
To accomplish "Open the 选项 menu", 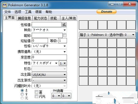I will (18, 12).
